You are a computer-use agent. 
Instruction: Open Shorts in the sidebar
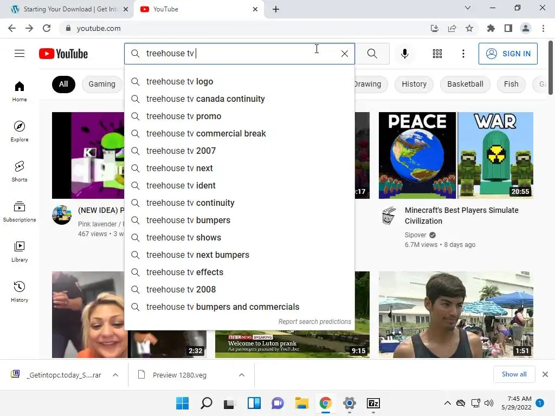(x=20, y=172)
